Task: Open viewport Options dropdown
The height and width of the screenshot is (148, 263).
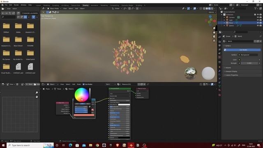Action: 212,12
